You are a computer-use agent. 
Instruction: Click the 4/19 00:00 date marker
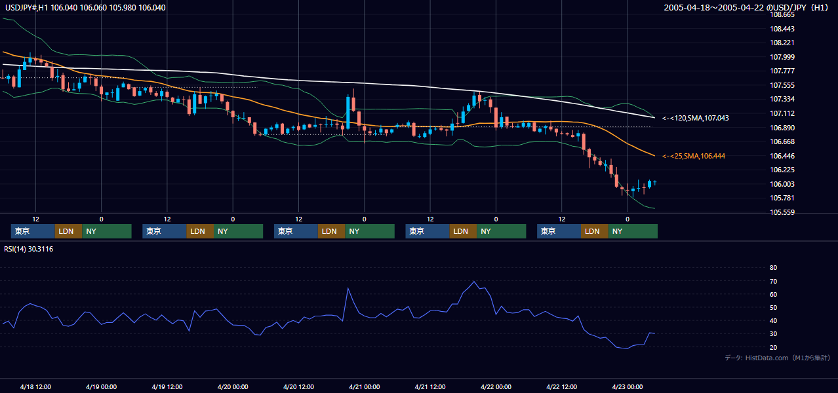tap(102, 386)
